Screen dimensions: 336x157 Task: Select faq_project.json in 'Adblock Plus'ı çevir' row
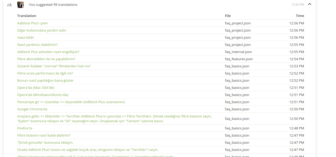coord(238,23)
